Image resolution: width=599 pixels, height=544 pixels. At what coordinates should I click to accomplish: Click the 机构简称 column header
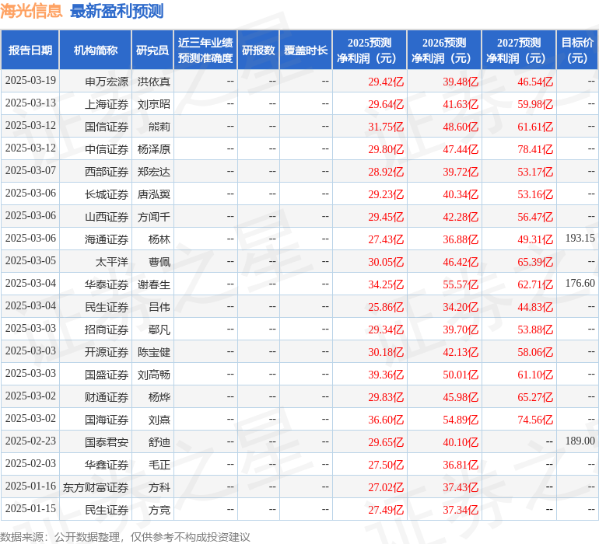tap(96, 51)
